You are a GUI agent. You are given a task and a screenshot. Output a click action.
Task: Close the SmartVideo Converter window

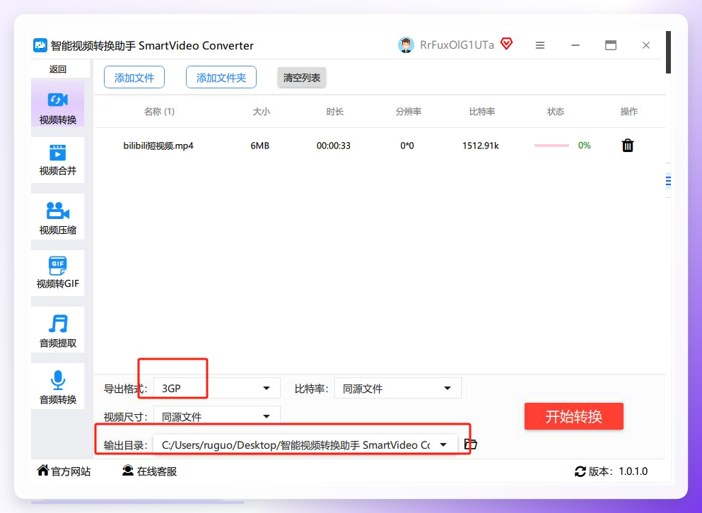pos(646,45)
